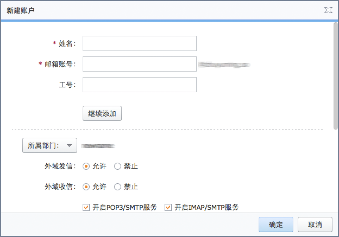The height and width of the screenshot is (237, 339).
Task: Click the department name beside the dropdown
Action: tap(98, 145)
